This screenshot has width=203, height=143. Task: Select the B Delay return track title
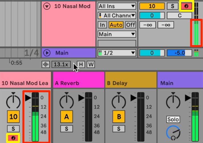click(x=131, y=80)
